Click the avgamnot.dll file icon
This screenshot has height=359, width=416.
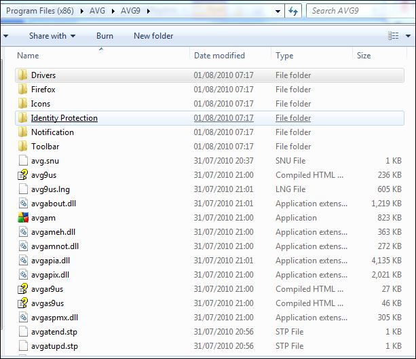[x=23, y=246]
